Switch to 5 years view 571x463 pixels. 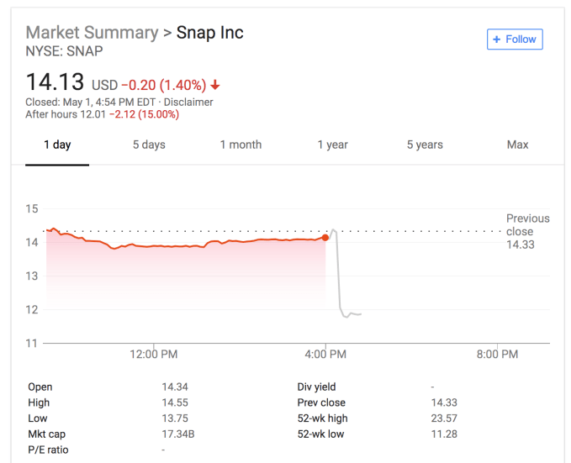pyautogui.click(x=425, y=145)
